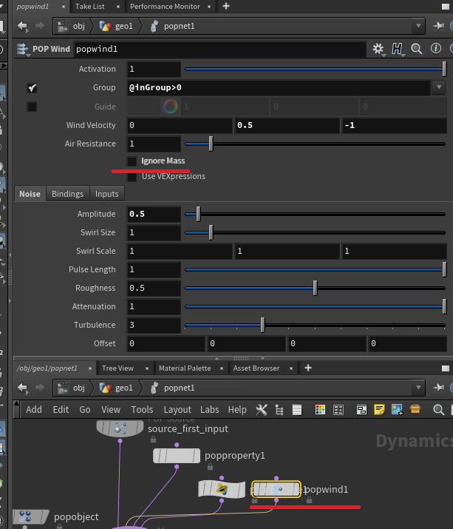Image resolution: width=453 pixels, height=529 pixels.
Task: Pin the network editor pane
Action: 438,388
